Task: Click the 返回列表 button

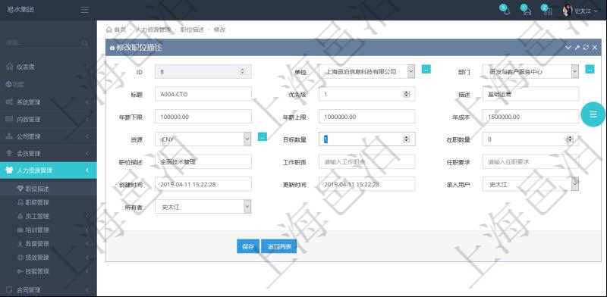Action: click(x=278, y=246)
